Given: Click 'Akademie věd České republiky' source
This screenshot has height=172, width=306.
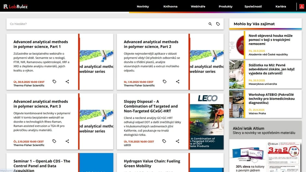Looking at the screenshot, I should 268,54.
